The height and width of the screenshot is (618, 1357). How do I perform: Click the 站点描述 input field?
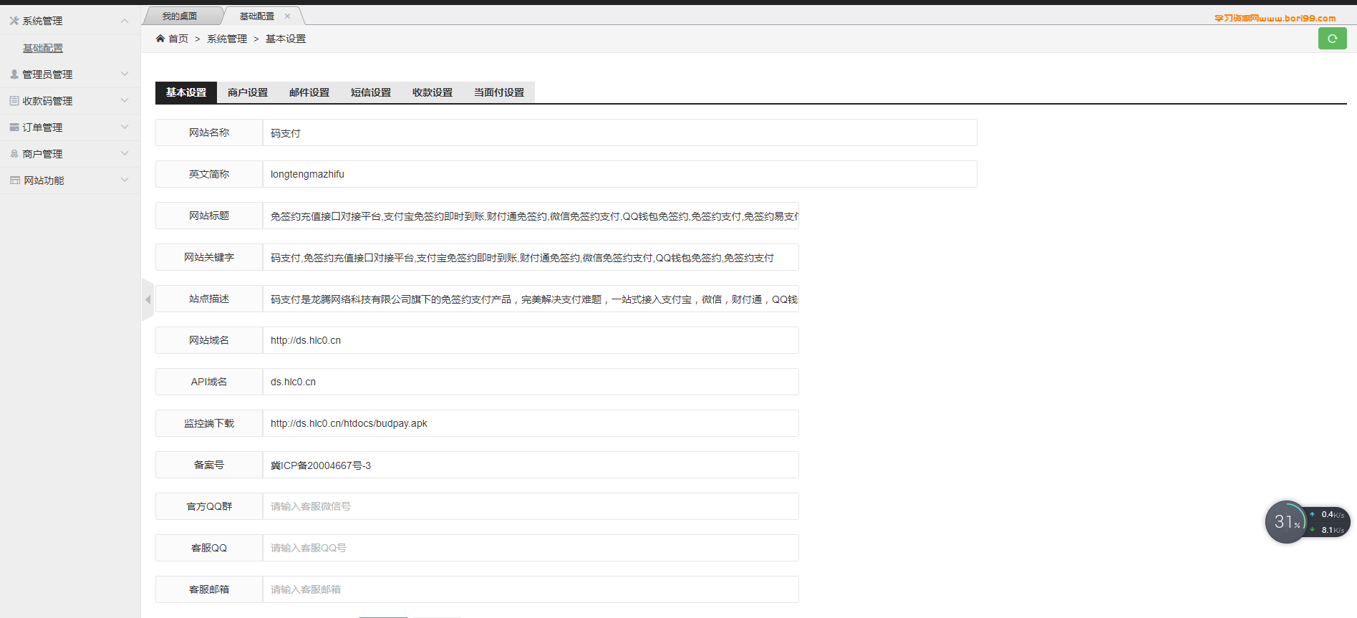[x=531, y=299]
